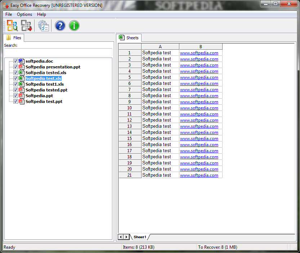Select Softpedia tested.ppt file

tap(46, 90)
